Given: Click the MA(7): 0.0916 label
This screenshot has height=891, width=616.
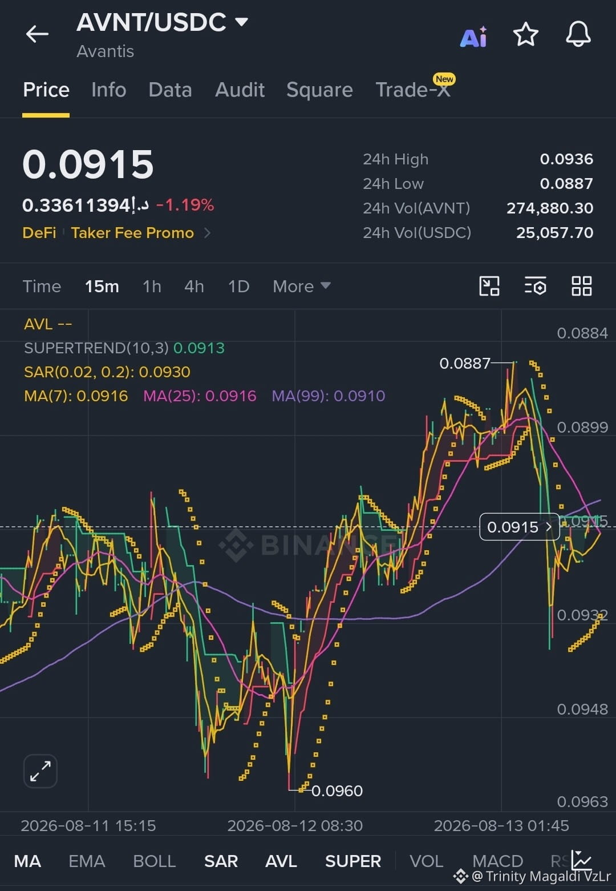Looking at the screenshot, I should (76, 396).
